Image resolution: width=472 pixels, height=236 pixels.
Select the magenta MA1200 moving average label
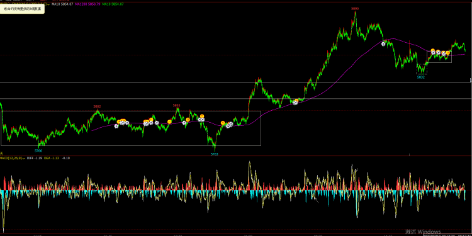tap(87, 4)
